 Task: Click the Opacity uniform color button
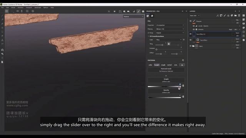coord(166,91)
